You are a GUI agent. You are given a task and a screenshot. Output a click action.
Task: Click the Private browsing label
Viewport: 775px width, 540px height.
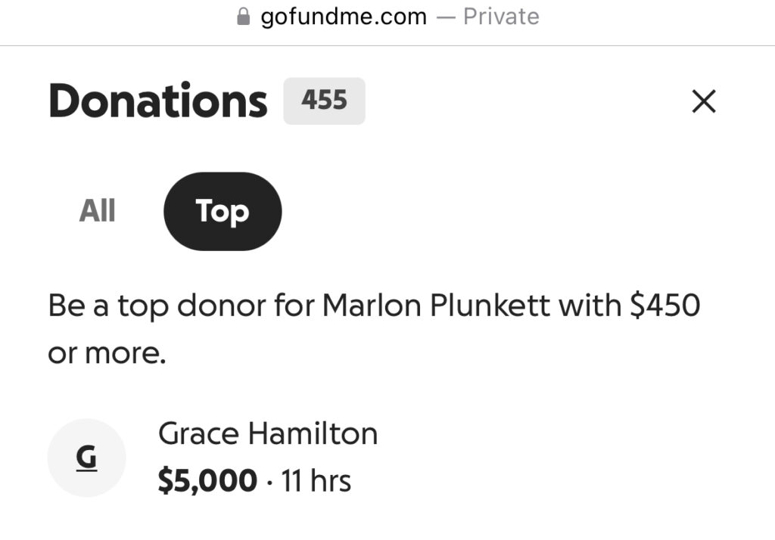(501, 17)
